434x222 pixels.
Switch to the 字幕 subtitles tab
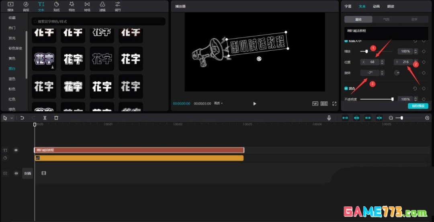click(x=348, y=6)
